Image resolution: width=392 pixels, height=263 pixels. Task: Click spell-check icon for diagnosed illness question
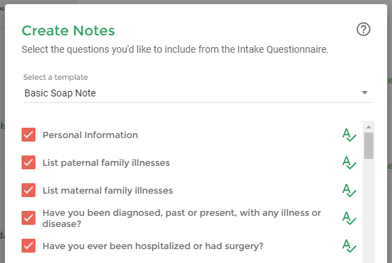pyautogui.click(x=349, y=218)
